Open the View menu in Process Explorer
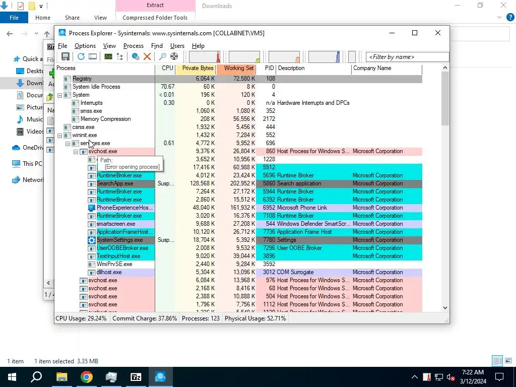 coord(109,46)
